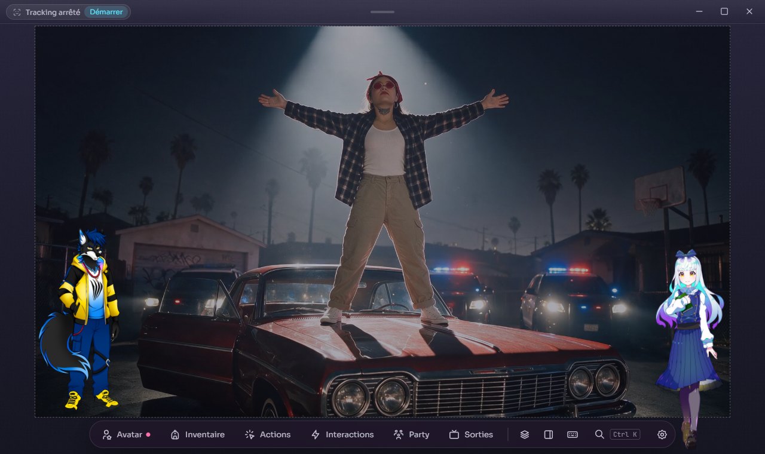Click the keyboard shortcuts icon
The width and height of the screenshot is (765, 454).
pyautogui.click(x=573, y=434)
